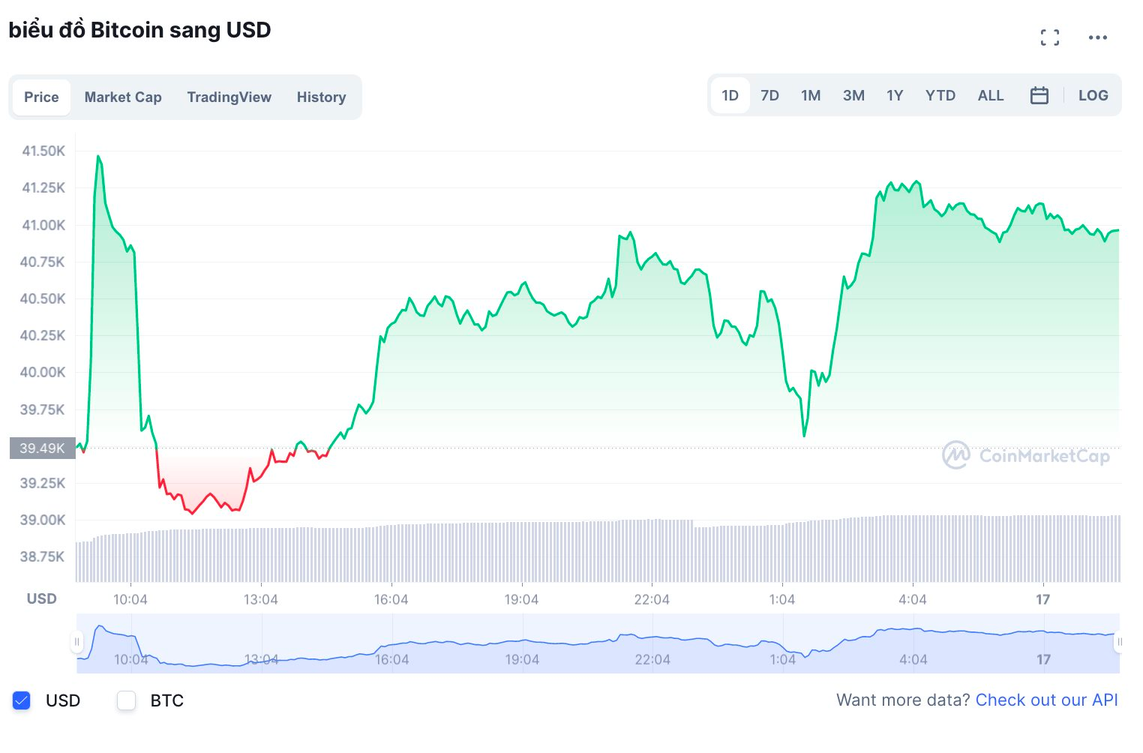Click the 39.49K price marker label
The height and width of the screenshot is (753, 1143).
pos(43,448)
